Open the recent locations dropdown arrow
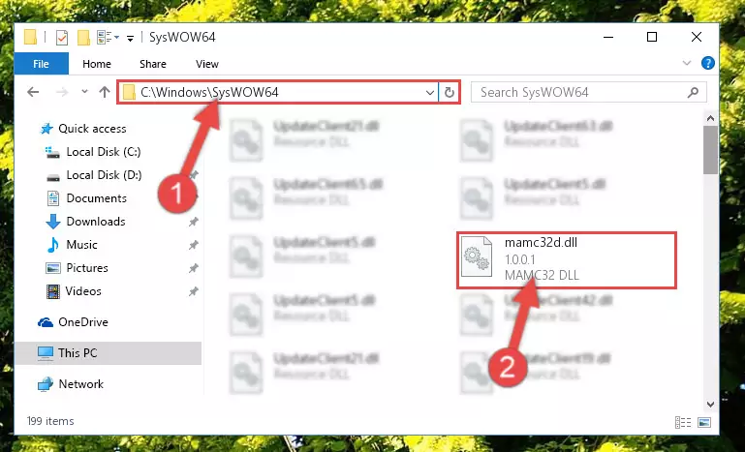This screenshot has height=452, width=745. click(84, 91)
